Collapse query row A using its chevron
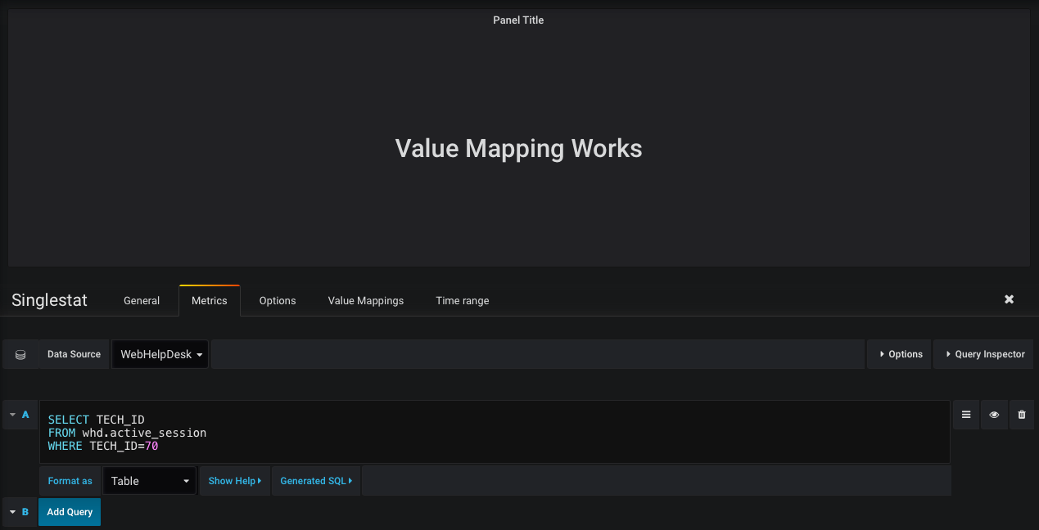The width and height of the screenshot is (1039, 530). [11, 414]
